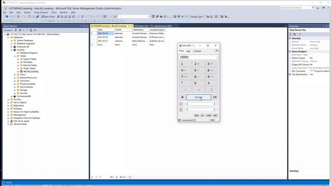Viewport: 331px width, 186px height.
Task: Click the New Query toolbar button
Action: pos(48,17)
